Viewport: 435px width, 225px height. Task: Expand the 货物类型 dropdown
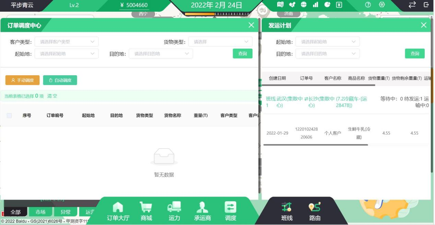220,42
